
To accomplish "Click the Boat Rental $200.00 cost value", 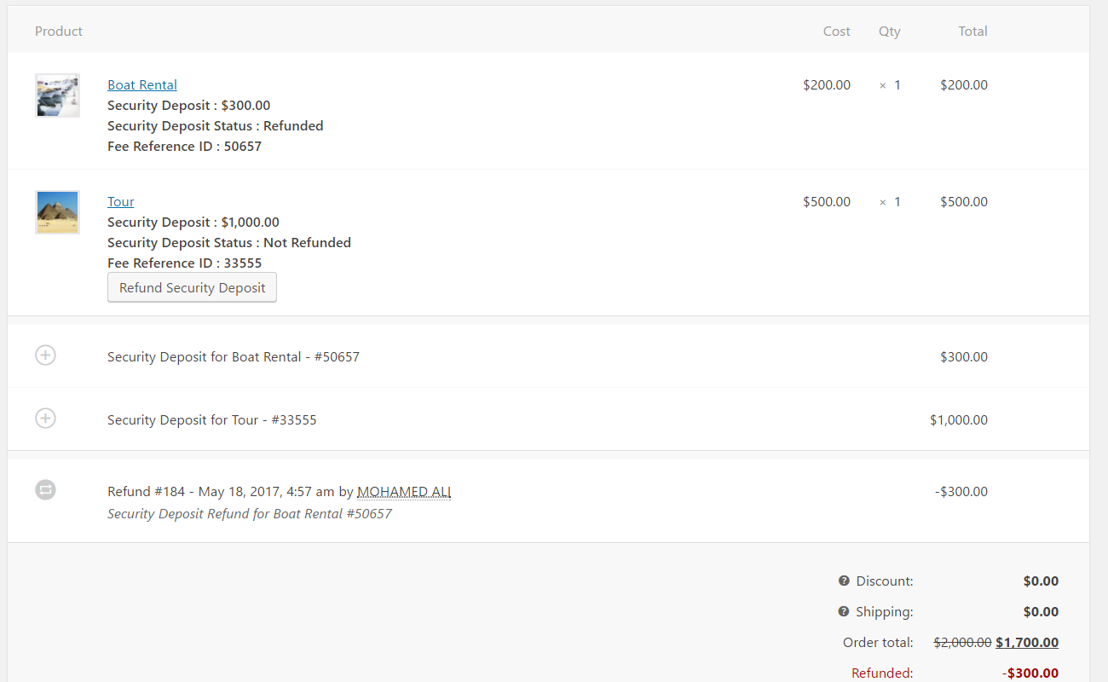I will pyautogui.click(x=826, y=85).
